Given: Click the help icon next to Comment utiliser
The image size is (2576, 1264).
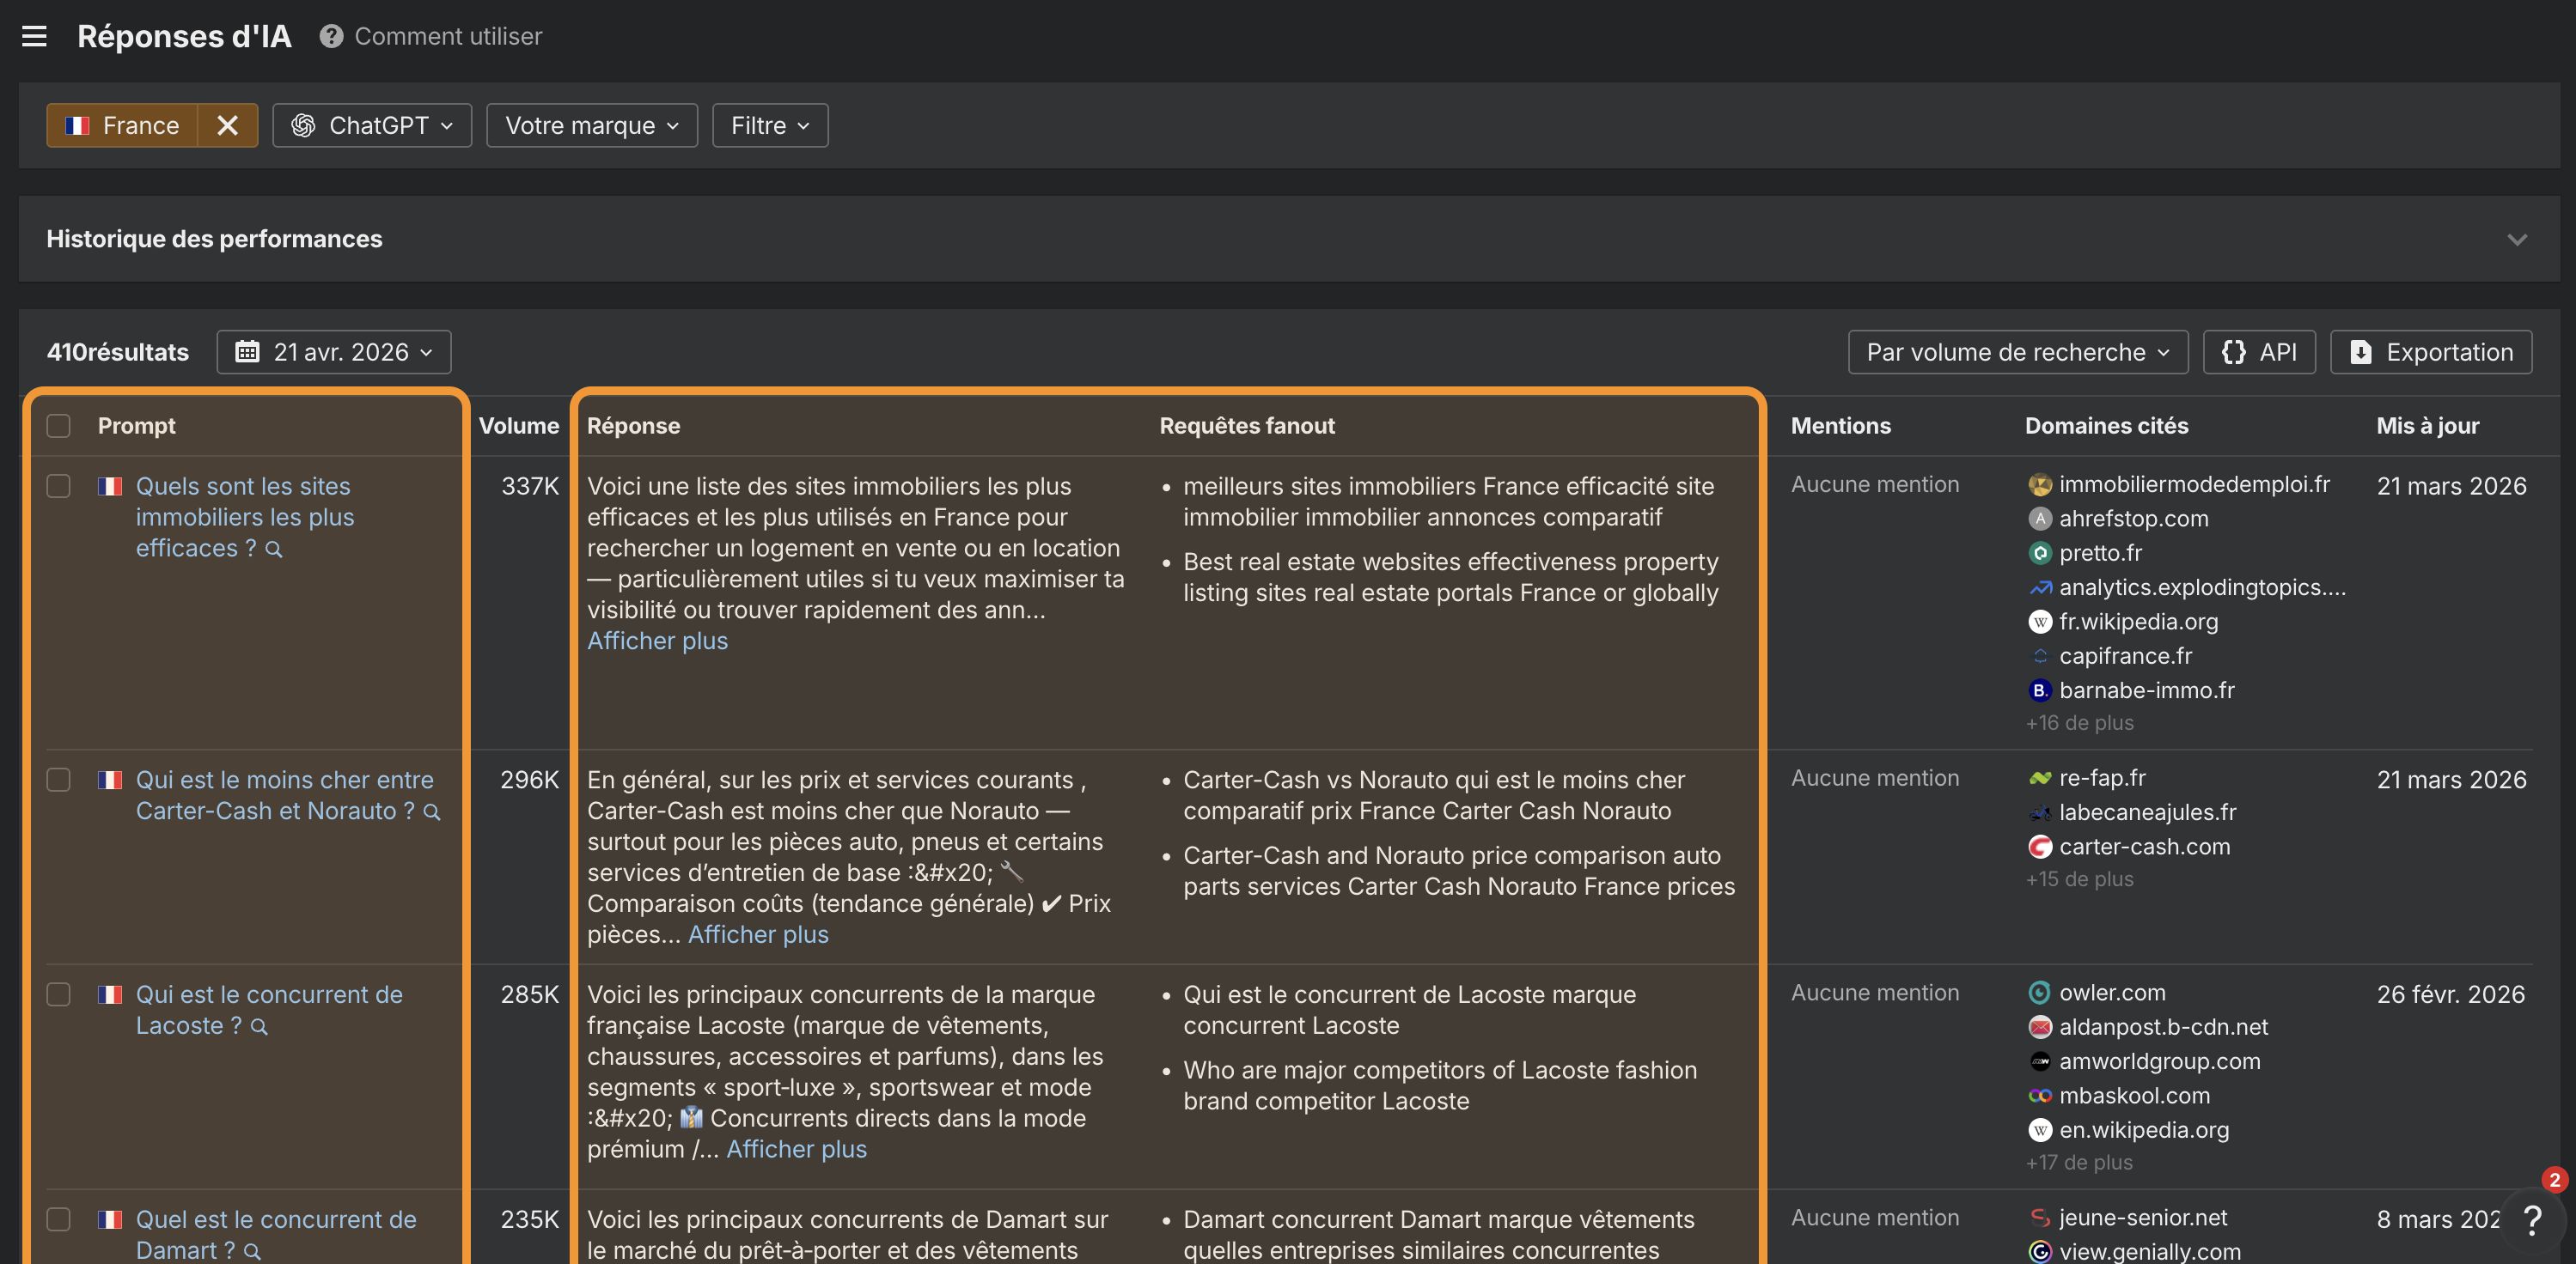Looking at the screenshot, I should click(x=330, y=36).
